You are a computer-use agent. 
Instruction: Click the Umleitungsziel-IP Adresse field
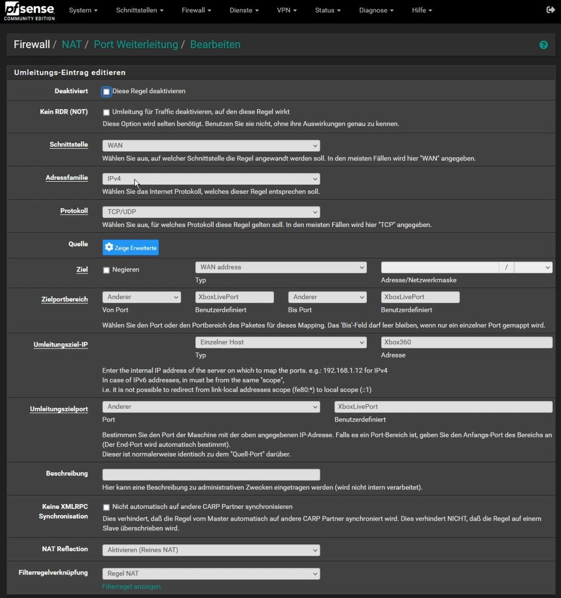coord(466,342)
